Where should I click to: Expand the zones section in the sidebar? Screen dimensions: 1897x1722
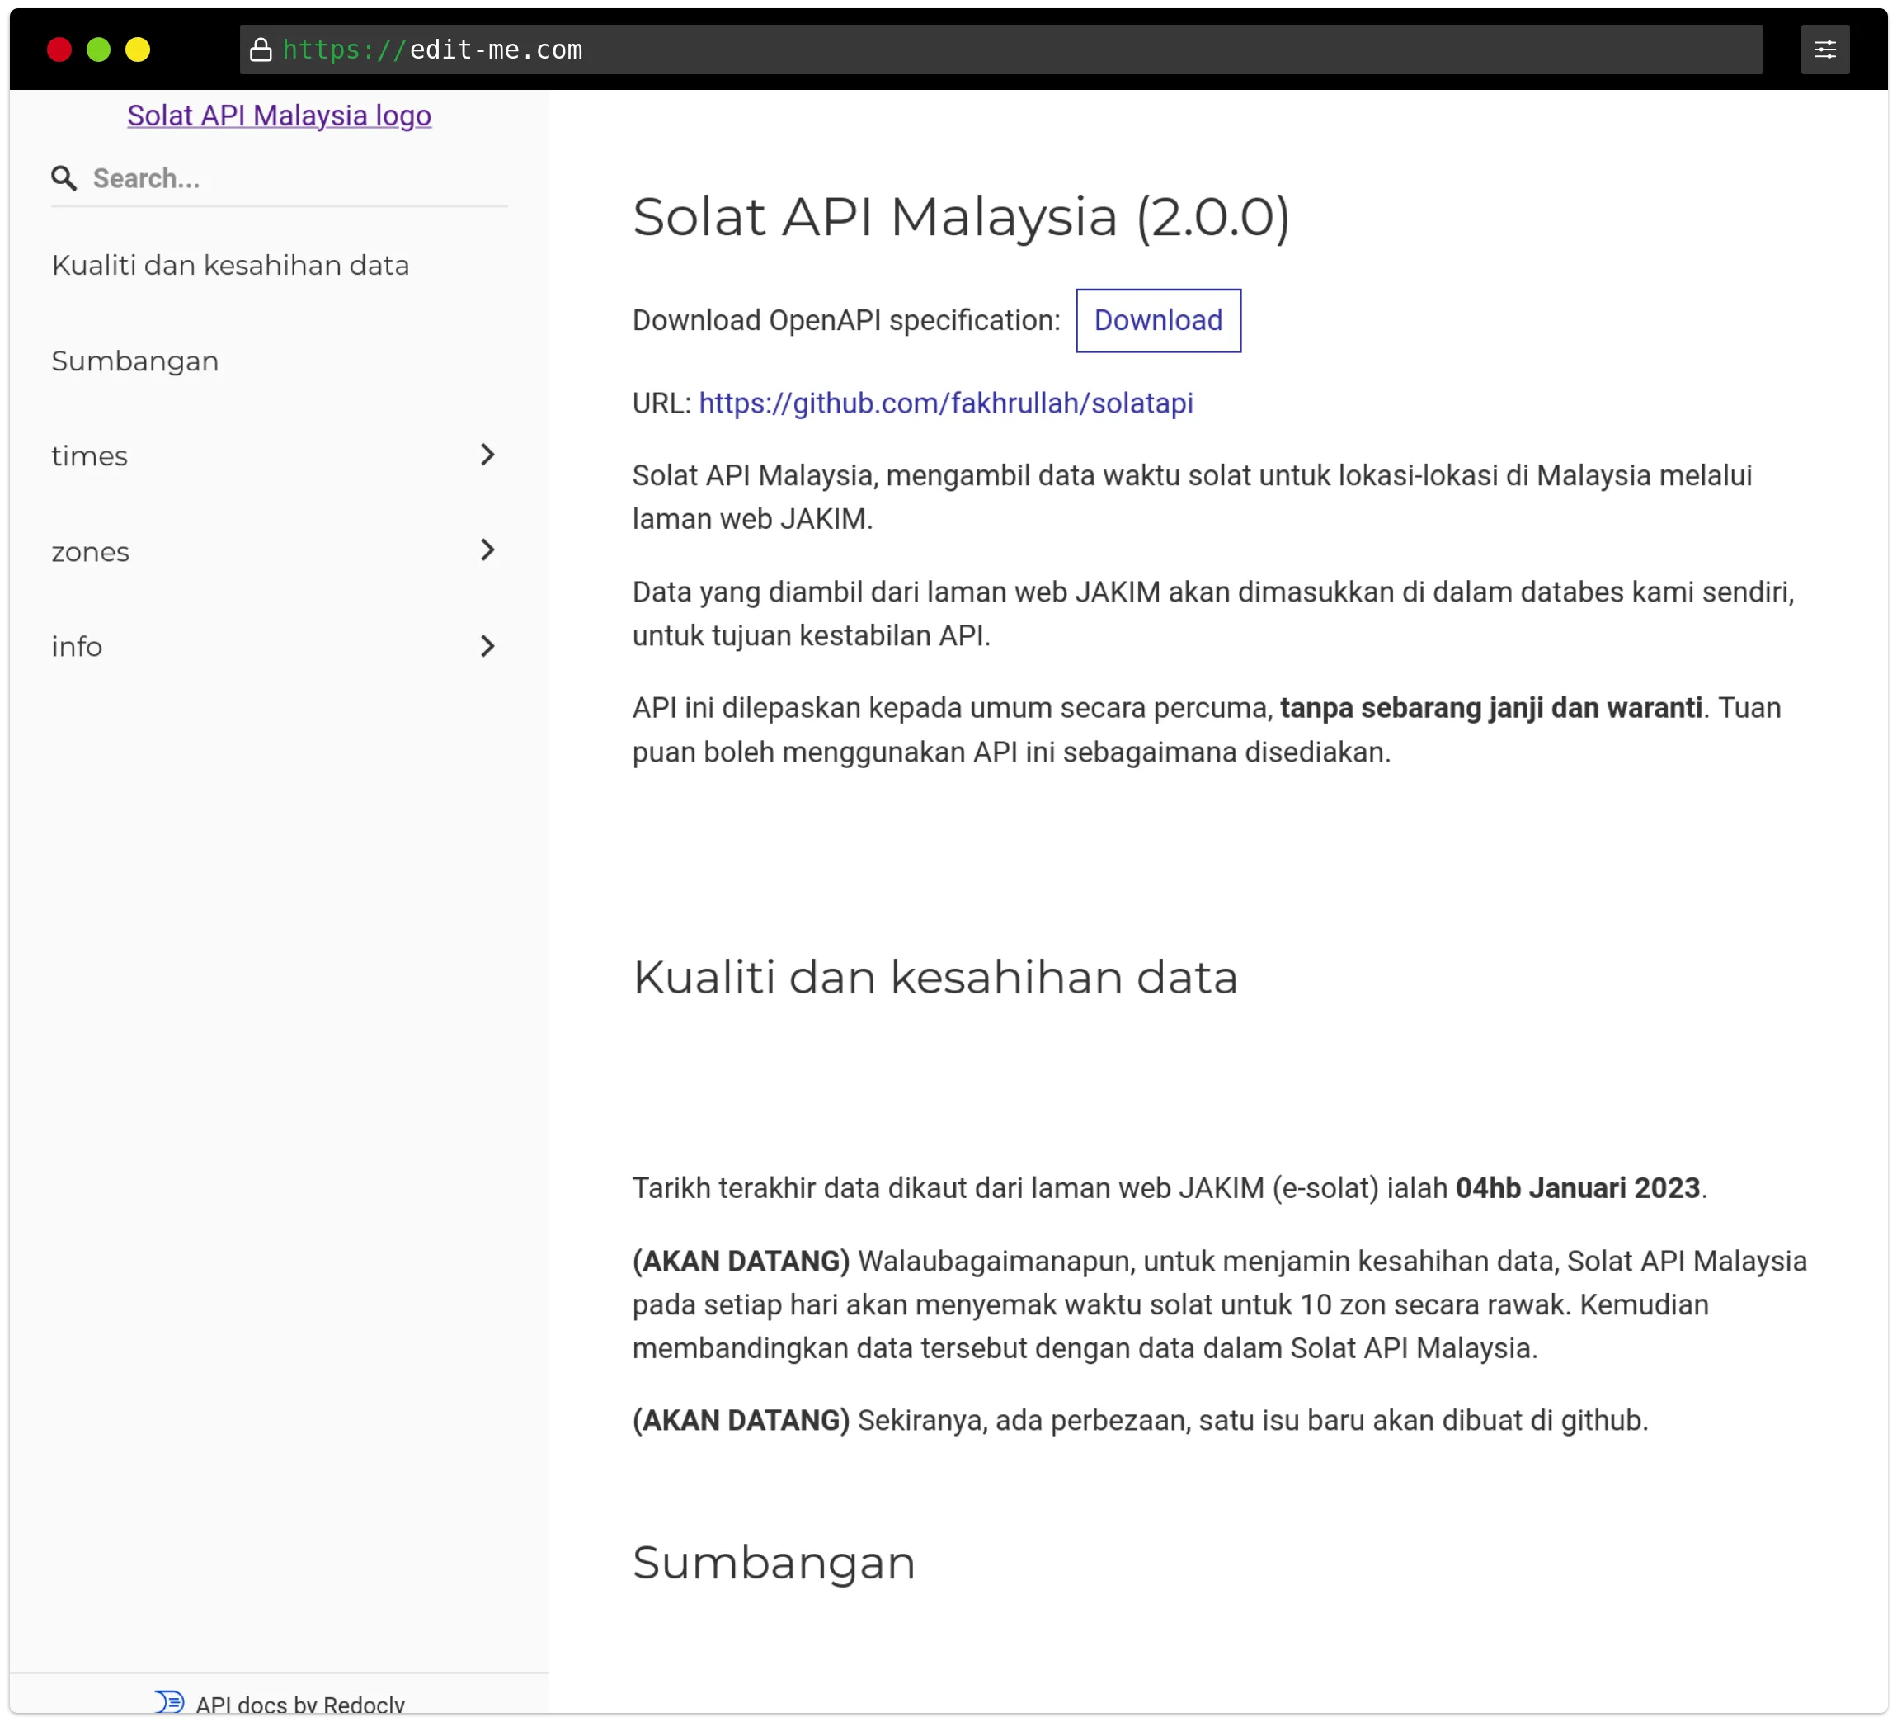(x=488, y=551)
